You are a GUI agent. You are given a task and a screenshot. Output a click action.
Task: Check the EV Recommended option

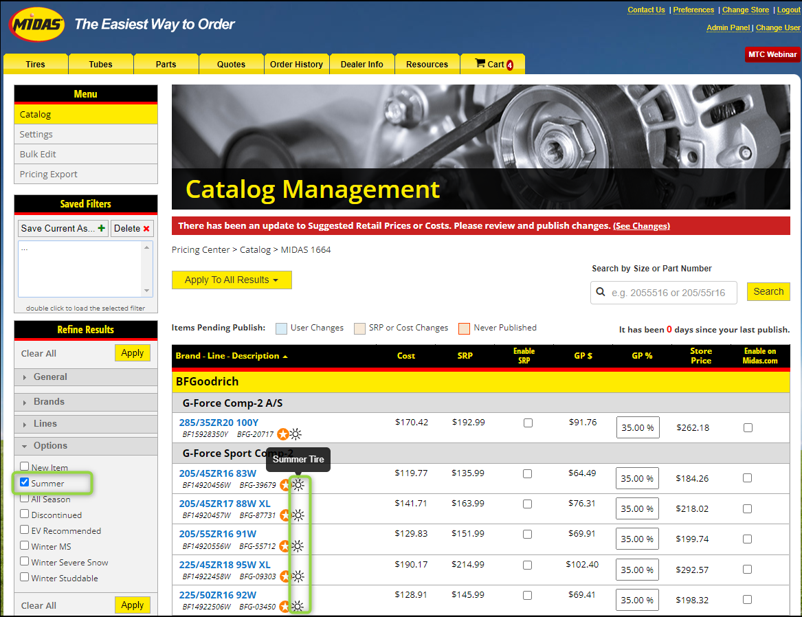coord(25,530)
